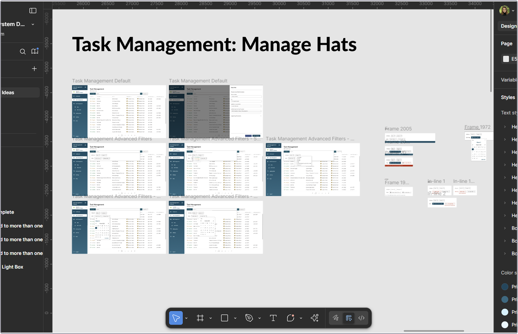Toggle the left sidebar panel icon
Screen dimensions: 518x334
click(33, 11)
